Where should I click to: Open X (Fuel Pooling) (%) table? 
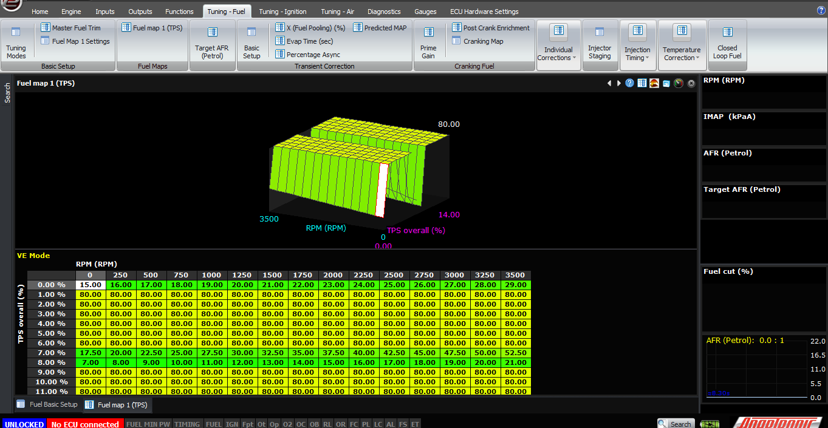310,28
